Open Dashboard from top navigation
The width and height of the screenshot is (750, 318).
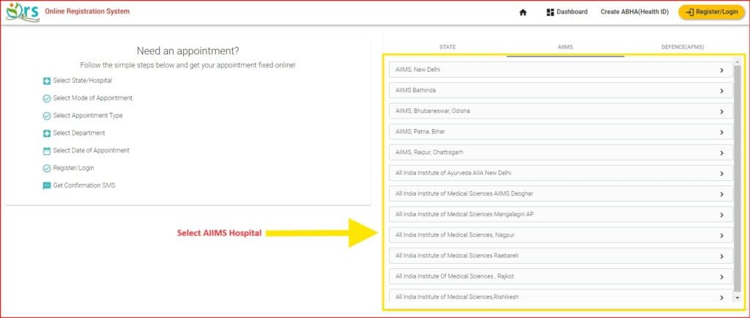(568, 12)
